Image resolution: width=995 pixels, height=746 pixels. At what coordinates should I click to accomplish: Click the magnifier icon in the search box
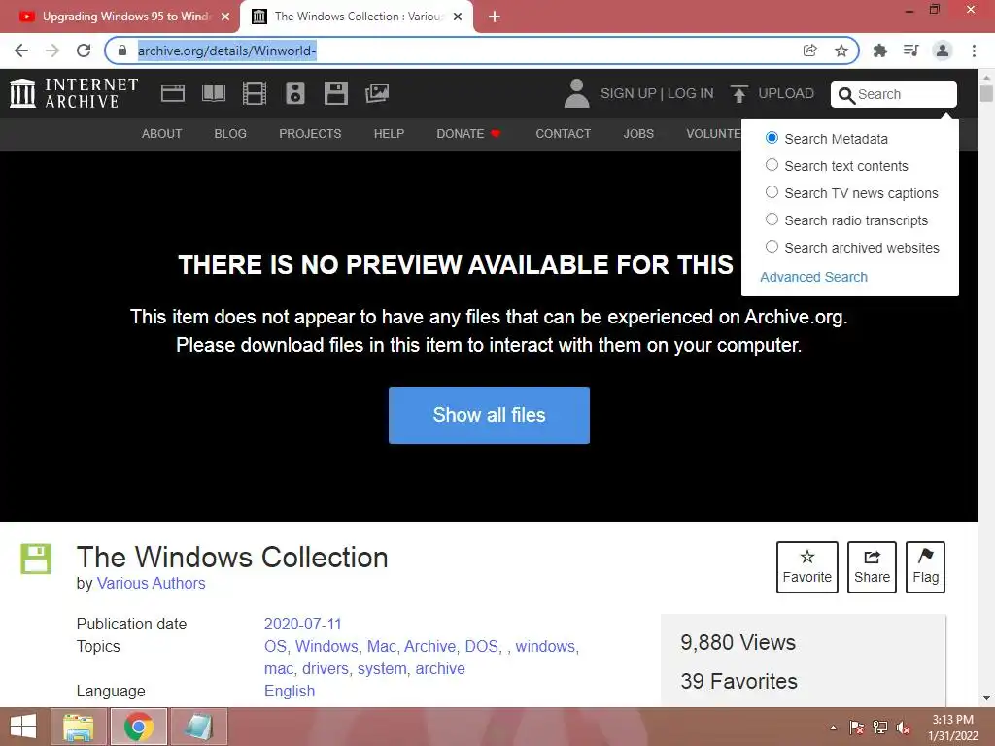point(846,95)
